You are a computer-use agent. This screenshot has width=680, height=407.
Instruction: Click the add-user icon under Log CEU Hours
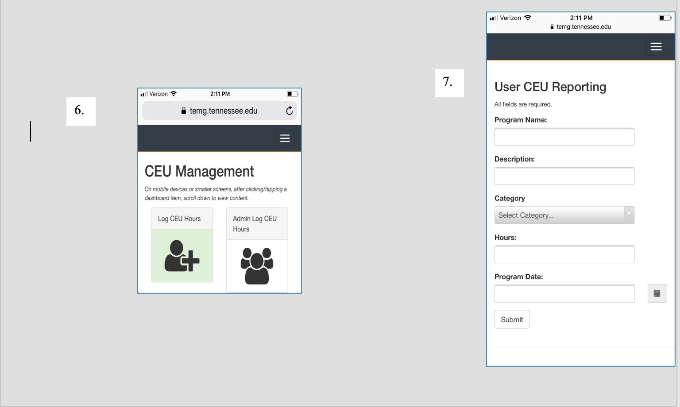pos(182,255)
